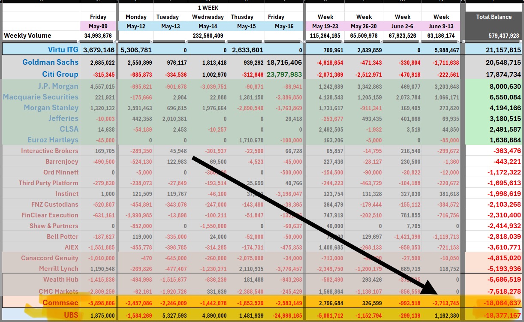The height and width of the screenshot is (322, 524).
Task: Click the 232,560,409 weekly volume cell
Action: (208, 36)
